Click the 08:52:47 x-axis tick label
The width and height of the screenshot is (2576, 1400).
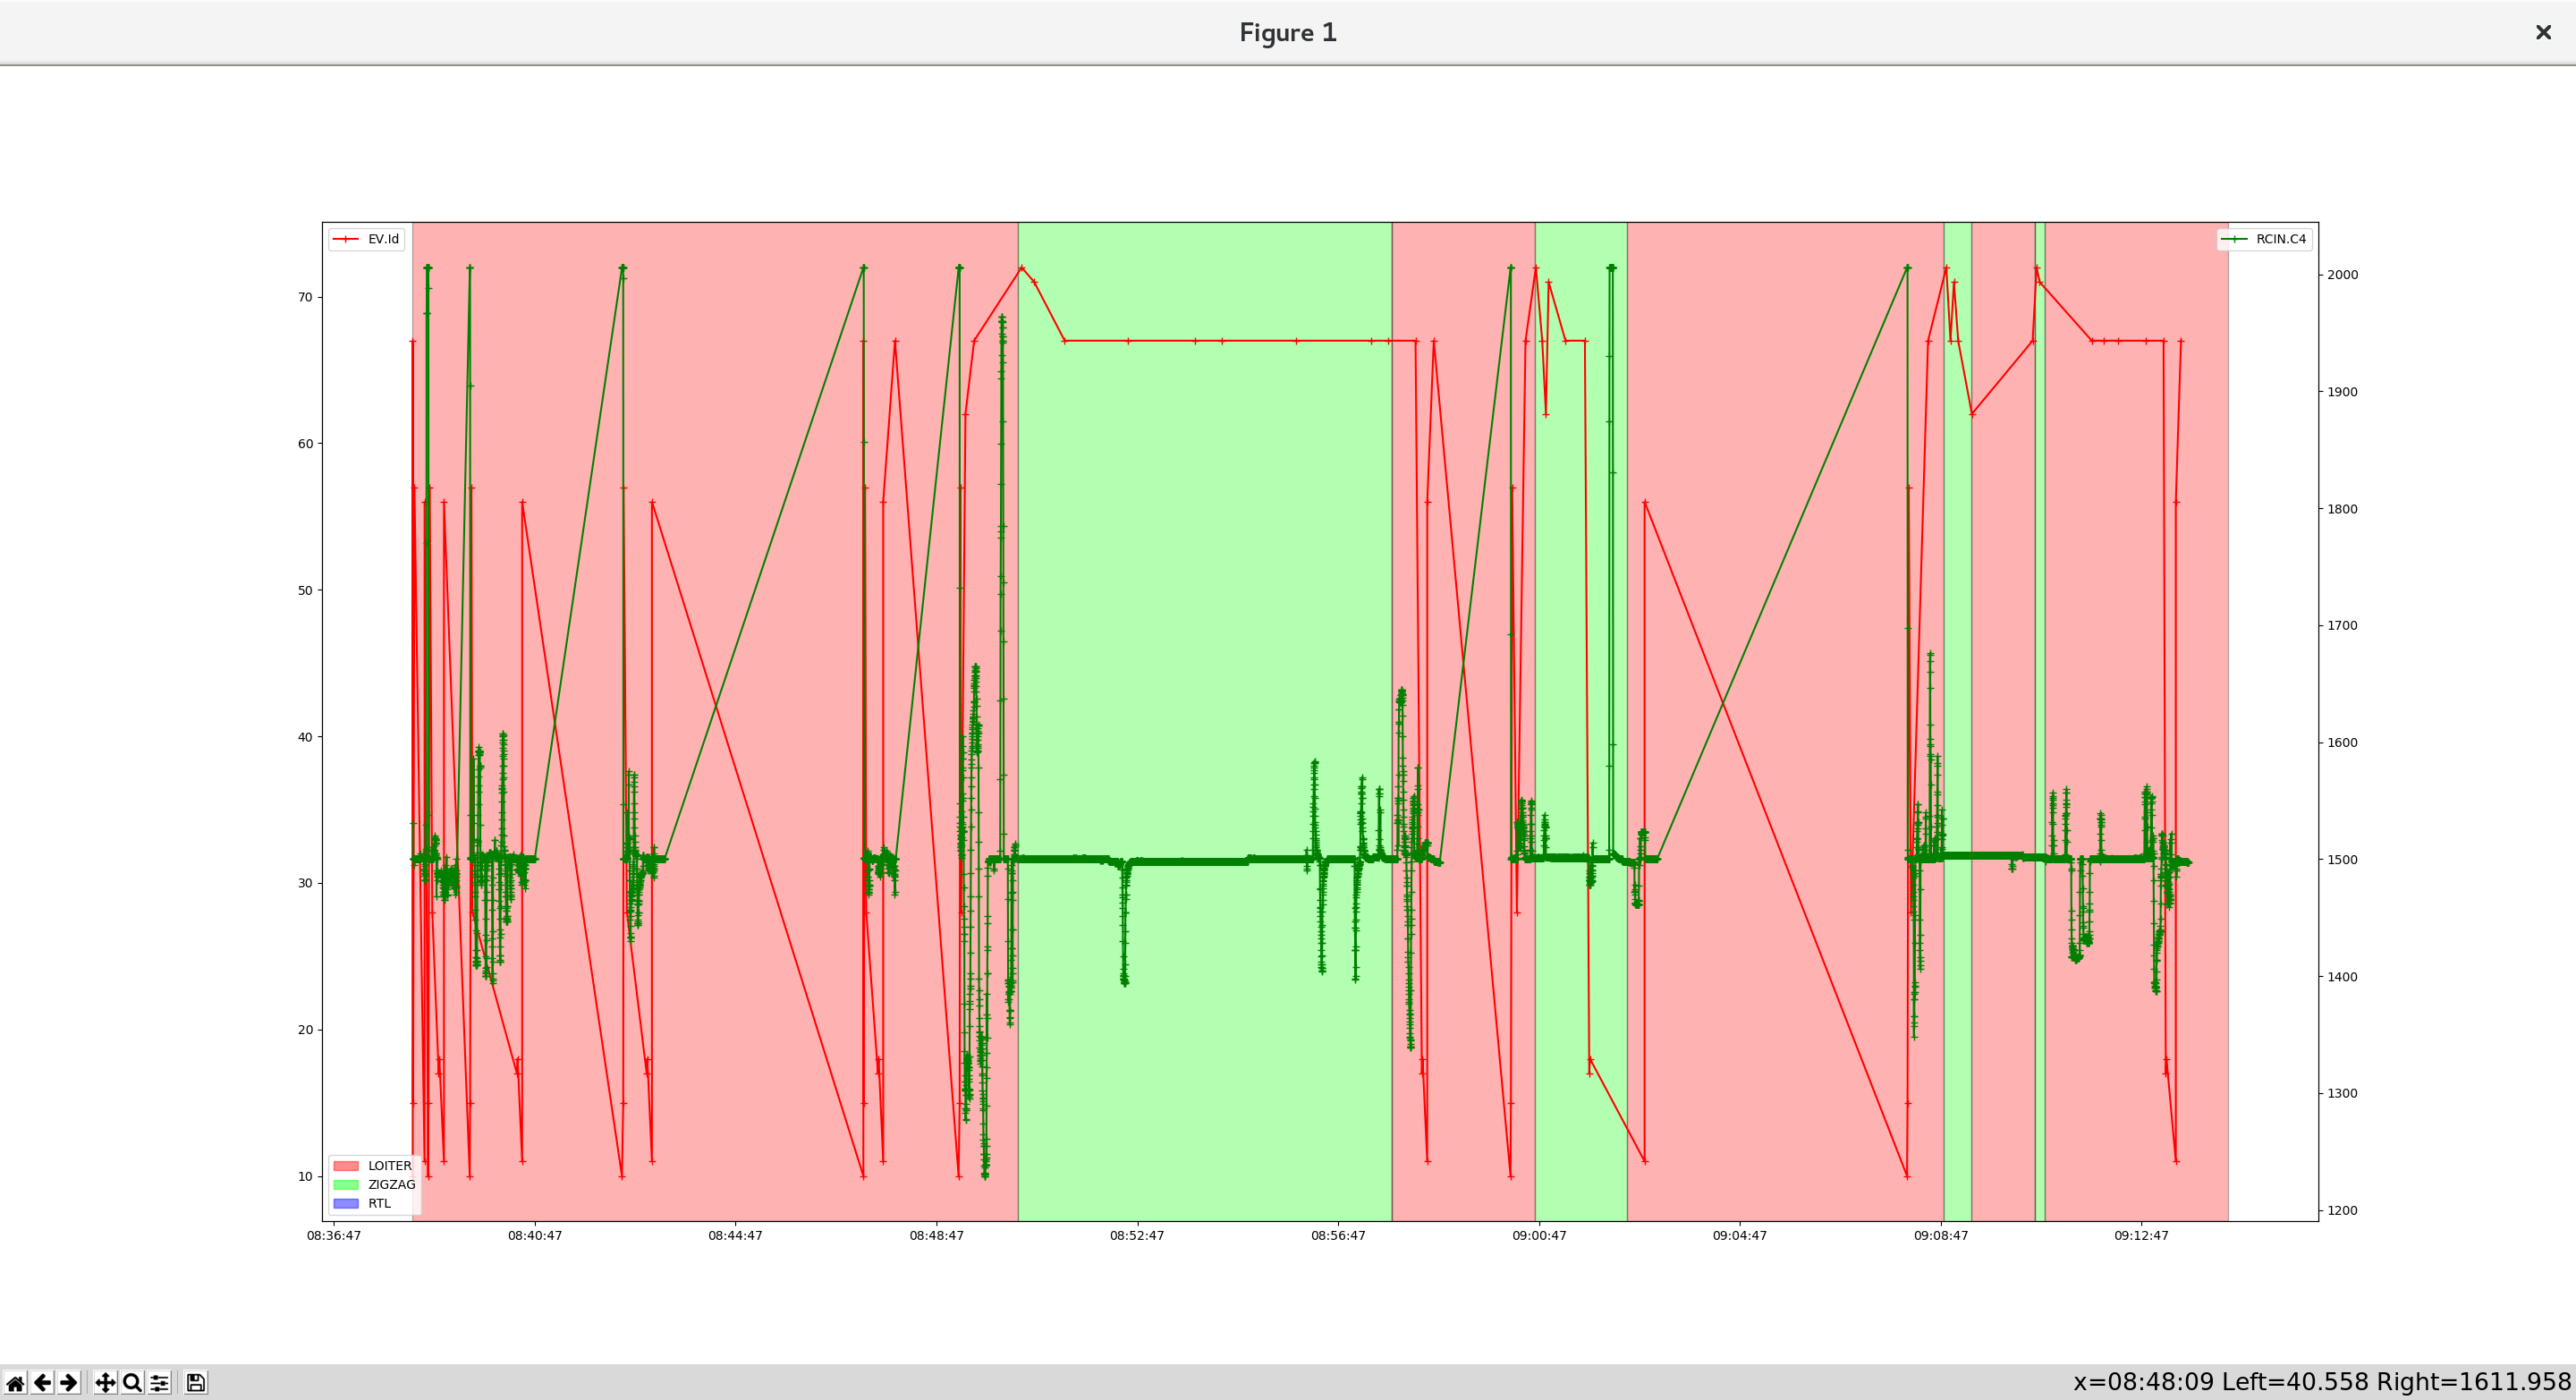[x=1137, y=1236]
